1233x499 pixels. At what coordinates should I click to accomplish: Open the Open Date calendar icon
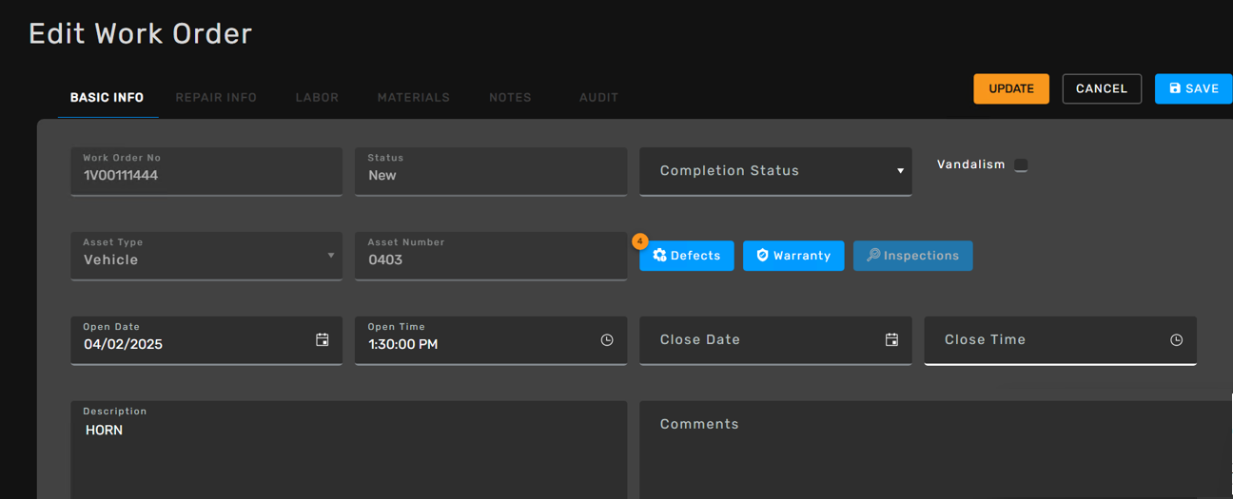[x=323, y=340]
